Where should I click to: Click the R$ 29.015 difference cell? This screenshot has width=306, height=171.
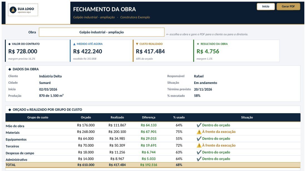pyautogui.click(x=149, y=139)
